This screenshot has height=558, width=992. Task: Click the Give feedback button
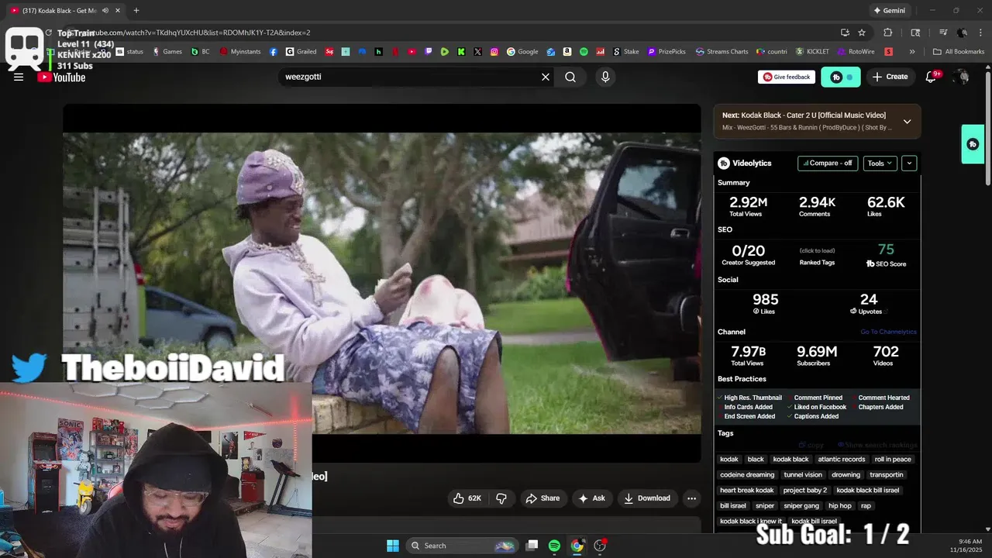787,77
